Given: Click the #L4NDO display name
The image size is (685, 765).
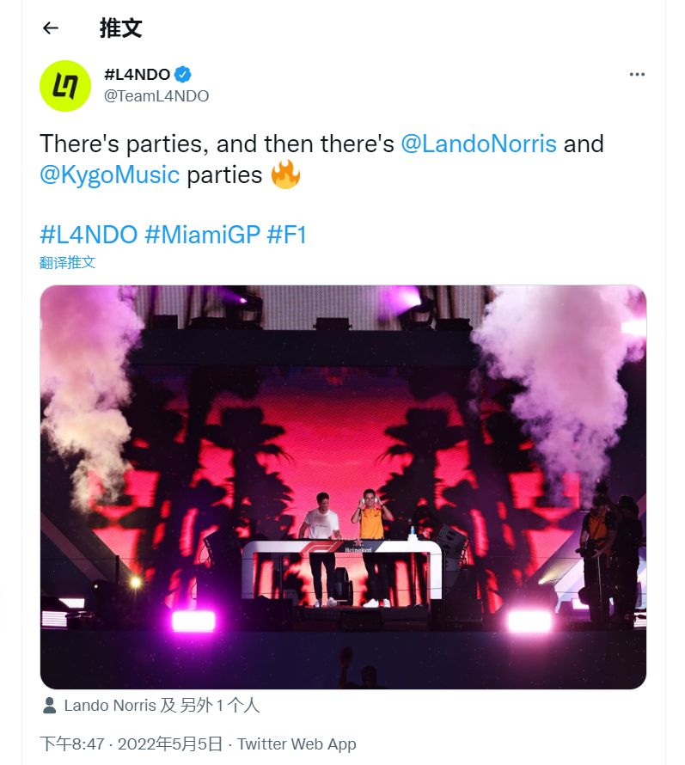Looking at the screenshot, I should (138, 75).
